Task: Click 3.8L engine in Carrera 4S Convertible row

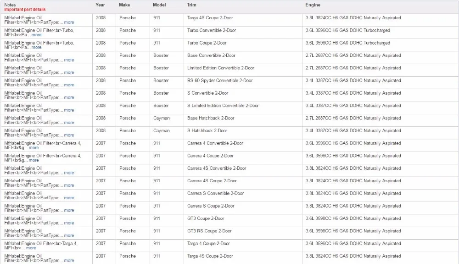Action: click(353, 169)
